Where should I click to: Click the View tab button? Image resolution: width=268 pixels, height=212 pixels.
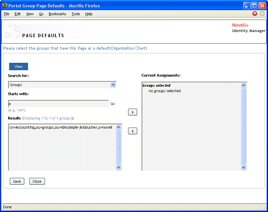pyautogui.click(x=19, y=67)
